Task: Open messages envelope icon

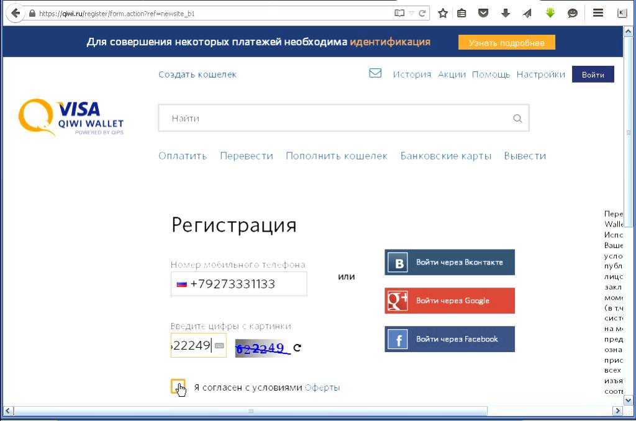Action: pyautogui.click(x=375, y=73)
